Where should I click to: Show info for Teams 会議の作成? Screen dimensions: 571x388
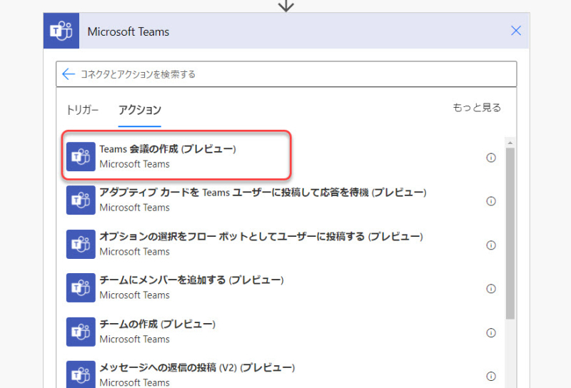point(491,158)
